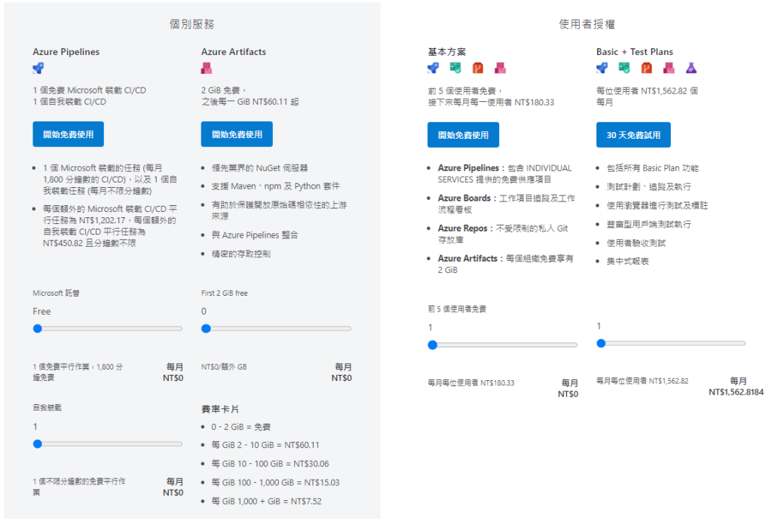Click the NT$1,562.8184 monthly total
The height and width of the screenshot is (519, 772).
click(736, 392)
